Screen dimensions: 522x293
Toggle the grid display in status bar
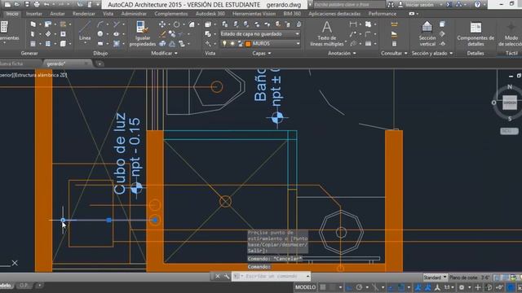[323, 287]
